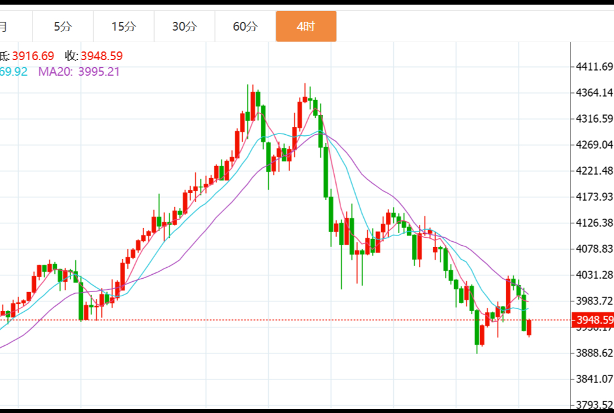This screenshot has width=614, height=413.
Task: Click the 4126.38 price axis label
Action: 594,223
